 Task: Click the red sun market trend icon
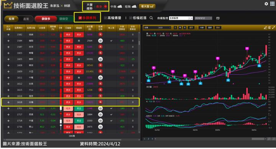click(x=105, y=7)
